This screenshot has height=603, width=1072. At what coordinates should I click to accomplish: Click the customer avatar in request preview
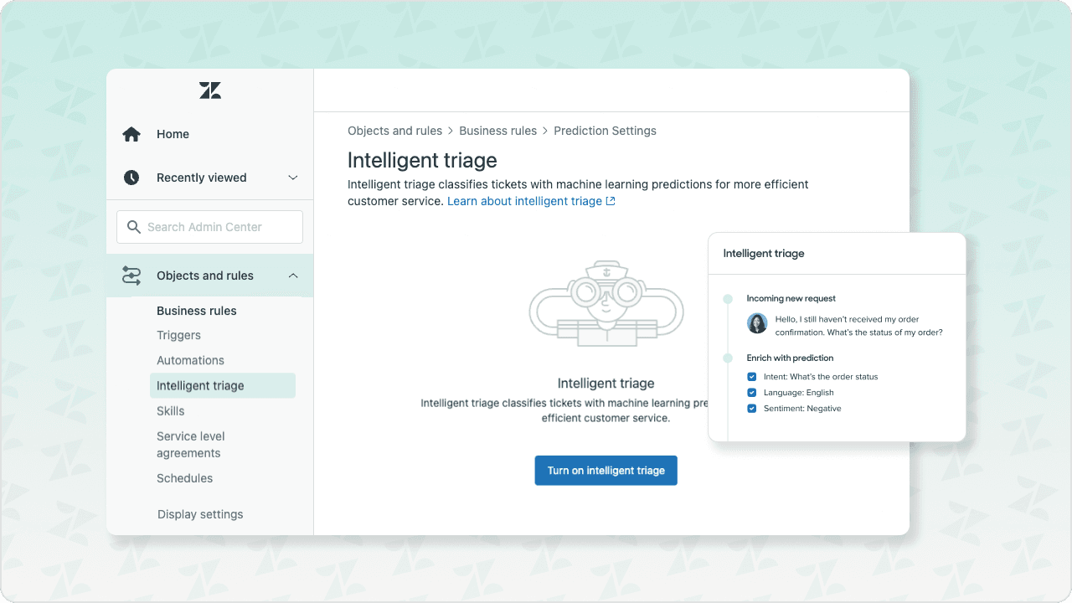(x=757, y=323)
